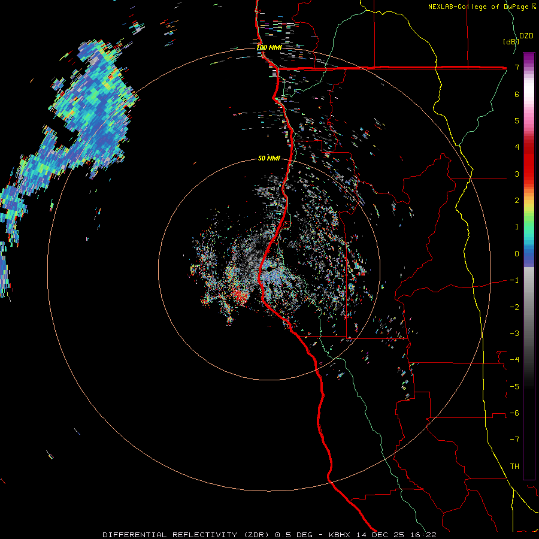Click the -5 value on color scale
Image resolution: width=539 pixels, height=539 pixels.
pos(514,387)
